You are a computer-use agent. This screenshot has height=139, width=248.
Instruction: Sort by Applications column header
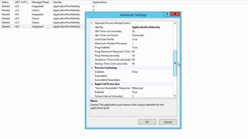(x=102, y=2)
